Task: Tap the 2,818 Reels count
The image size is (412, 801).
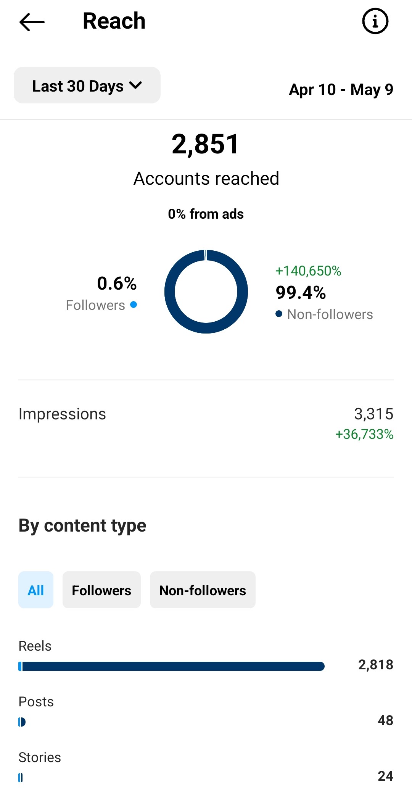Action: coord(375,665)
